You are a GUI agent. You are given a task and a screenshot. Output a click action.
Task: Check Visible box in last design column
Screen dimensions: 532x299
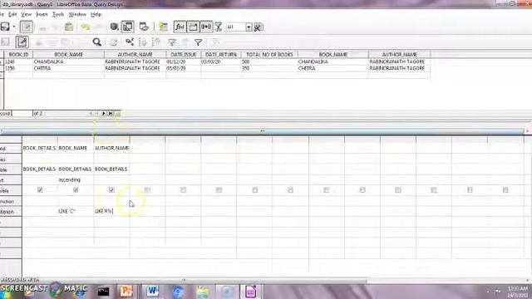505,190
